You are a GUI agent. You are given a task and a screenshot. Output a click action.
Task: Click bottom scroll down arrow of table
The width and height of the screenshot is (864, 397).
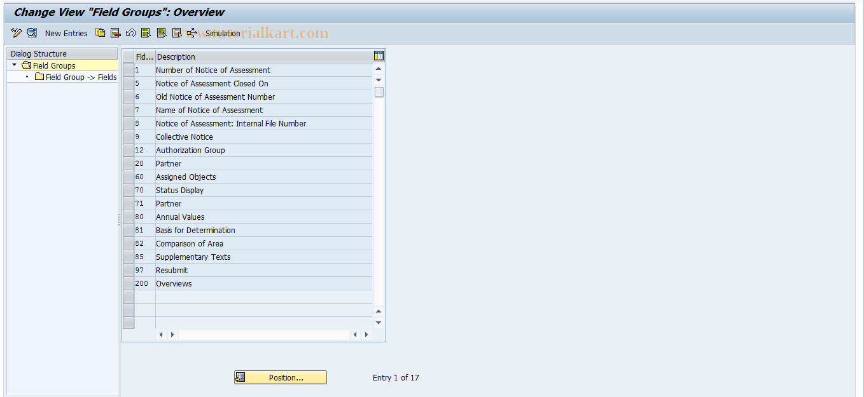point(379,323)
